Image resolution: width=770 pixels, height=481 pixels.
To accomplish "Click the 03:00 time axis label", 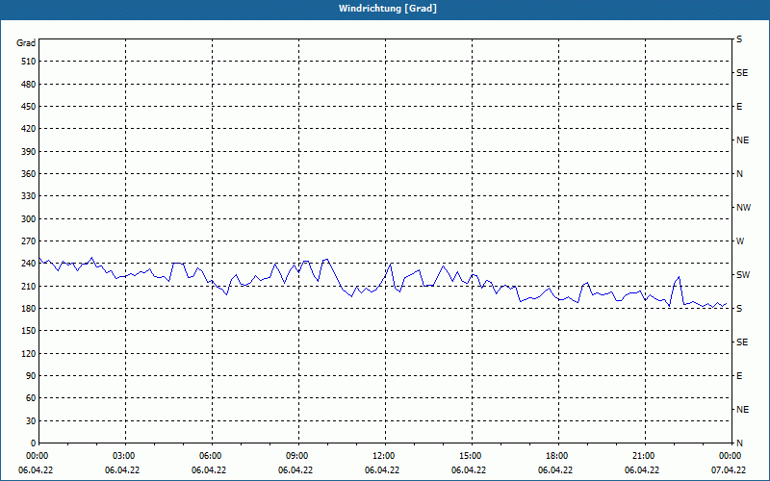I will [123, 456].
